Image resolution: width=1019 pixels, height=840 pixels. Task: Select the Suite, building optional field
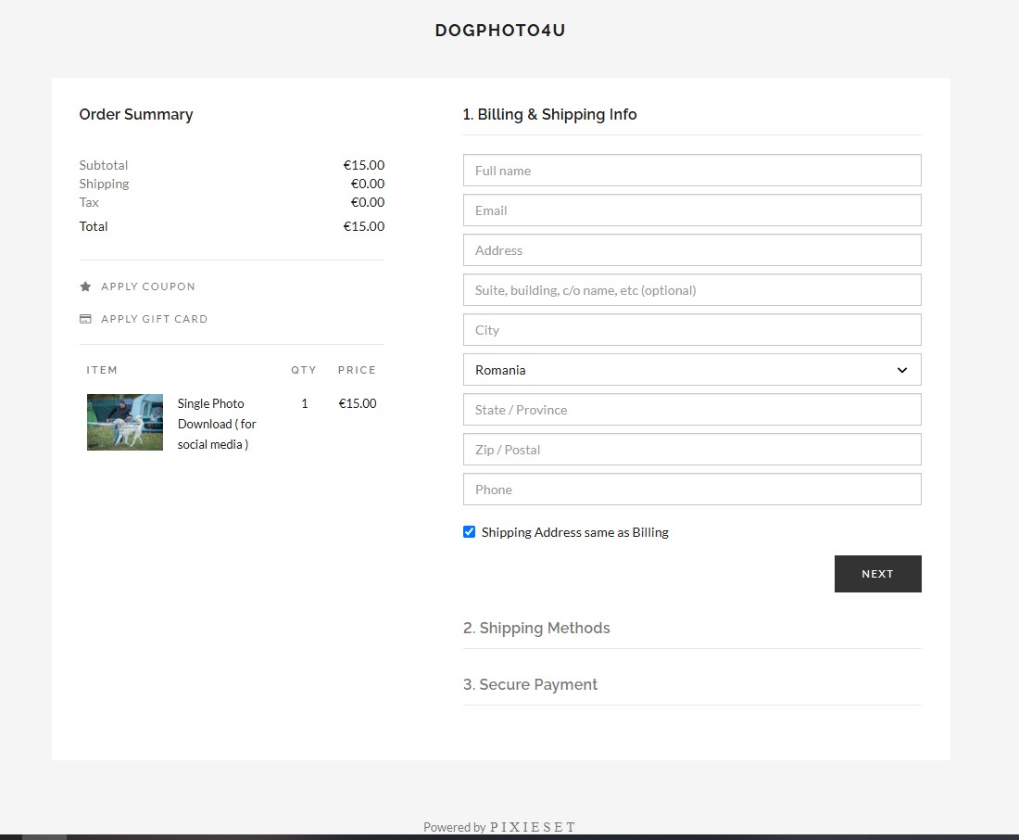point(692,290)
